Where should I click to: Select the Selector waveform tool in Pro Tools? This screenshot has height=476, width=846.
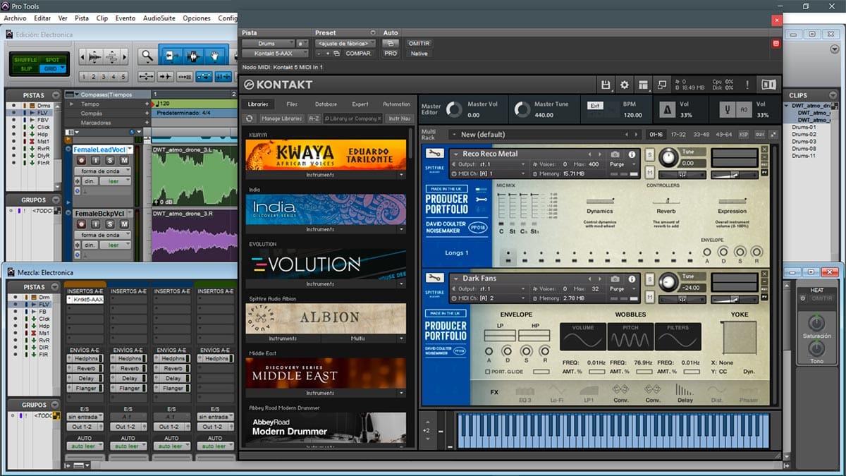pyautogui.click(x=193, y=55)
